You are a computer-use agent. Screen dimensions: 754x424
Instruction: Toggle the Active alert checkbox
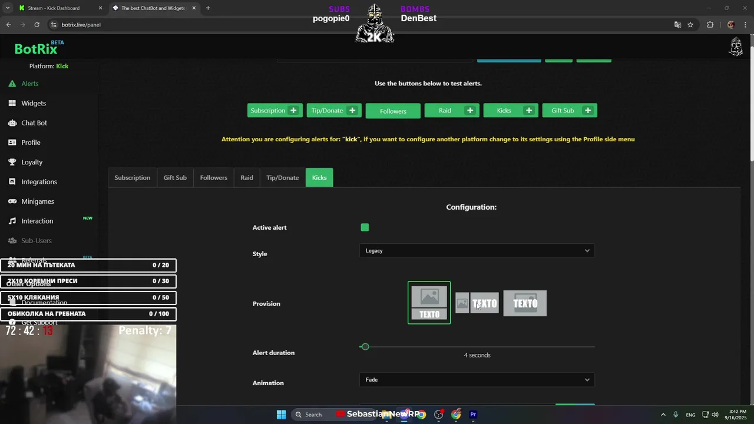coord(365,227)
